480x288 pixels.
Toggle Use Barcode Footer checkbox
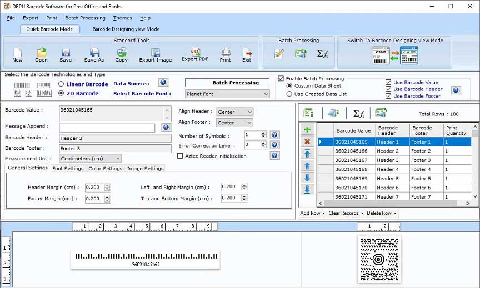(x=388, y=95)
